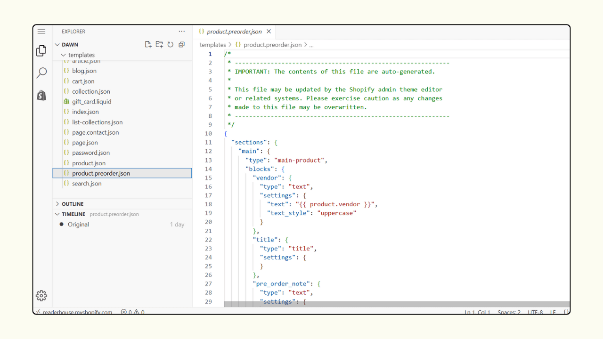
Task: Click Collapse Folders in Explorer icon
Action: 181,45
